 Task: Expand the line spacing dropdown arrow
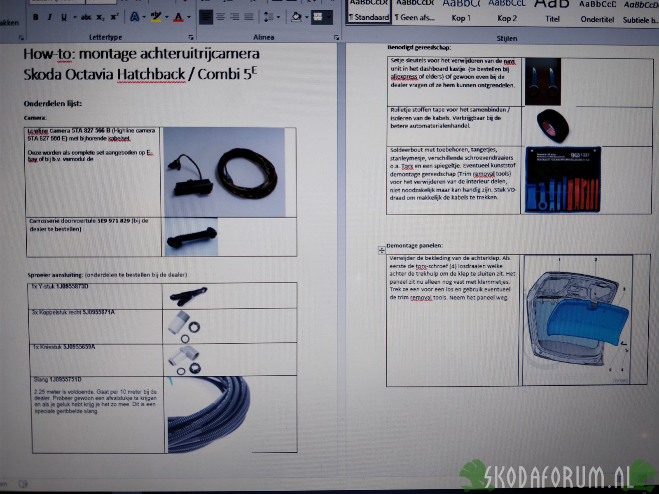(279, 17)
